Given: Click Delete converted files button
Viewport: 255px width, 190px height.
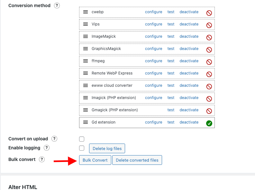Looking at the screenshot, I should (137, 160).
